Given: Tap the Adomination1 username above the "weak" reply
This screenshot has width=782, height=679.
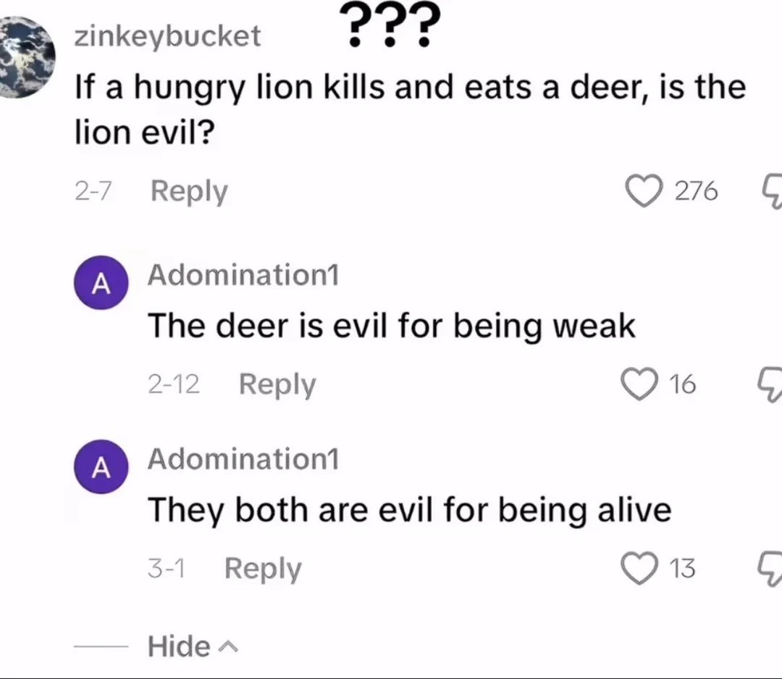Looking at the screenshot, I should tap(243, 276).
